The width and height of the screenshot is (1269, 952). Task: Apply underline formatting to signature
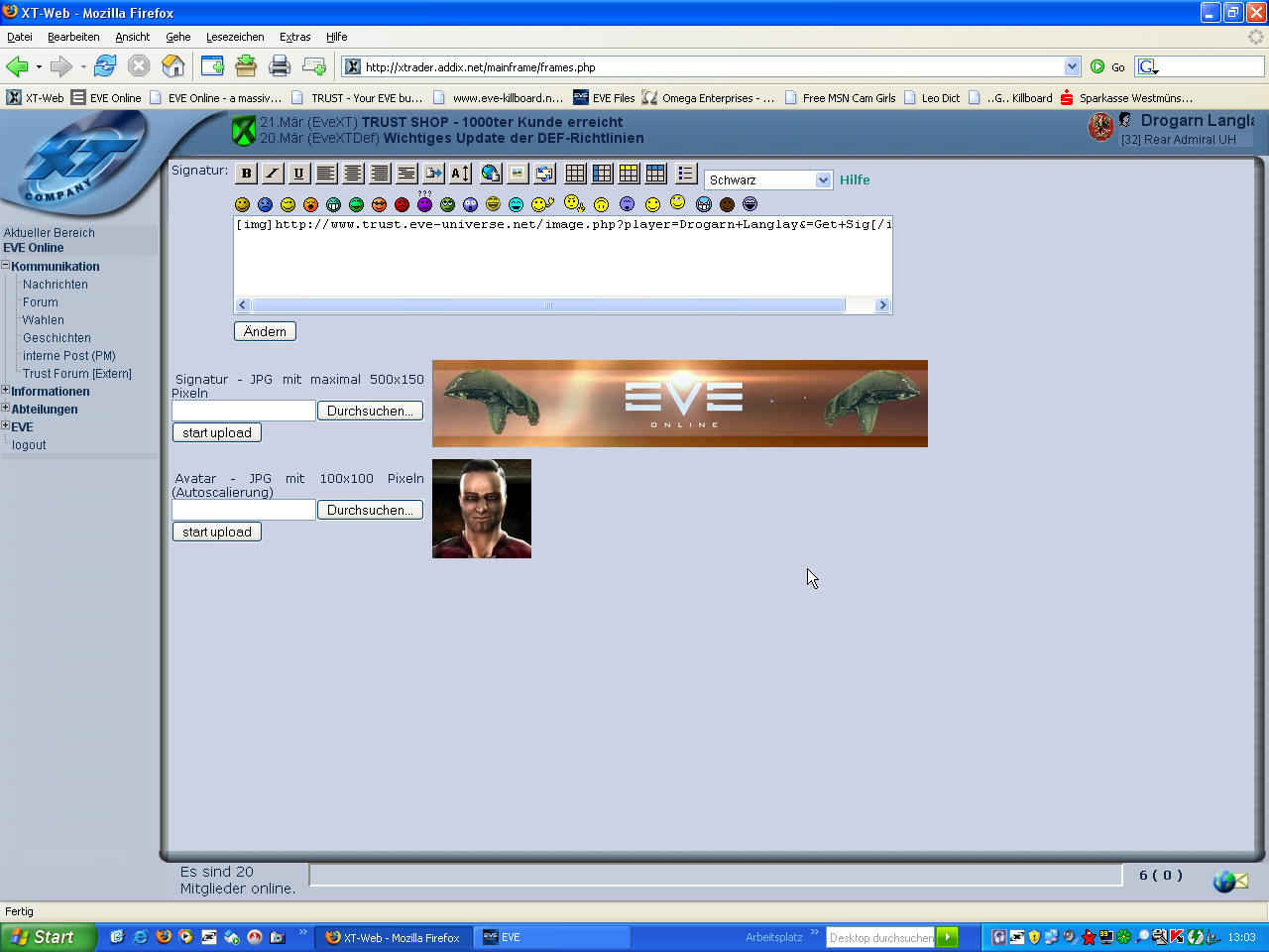pyautogui.click(x=299, y=174)
